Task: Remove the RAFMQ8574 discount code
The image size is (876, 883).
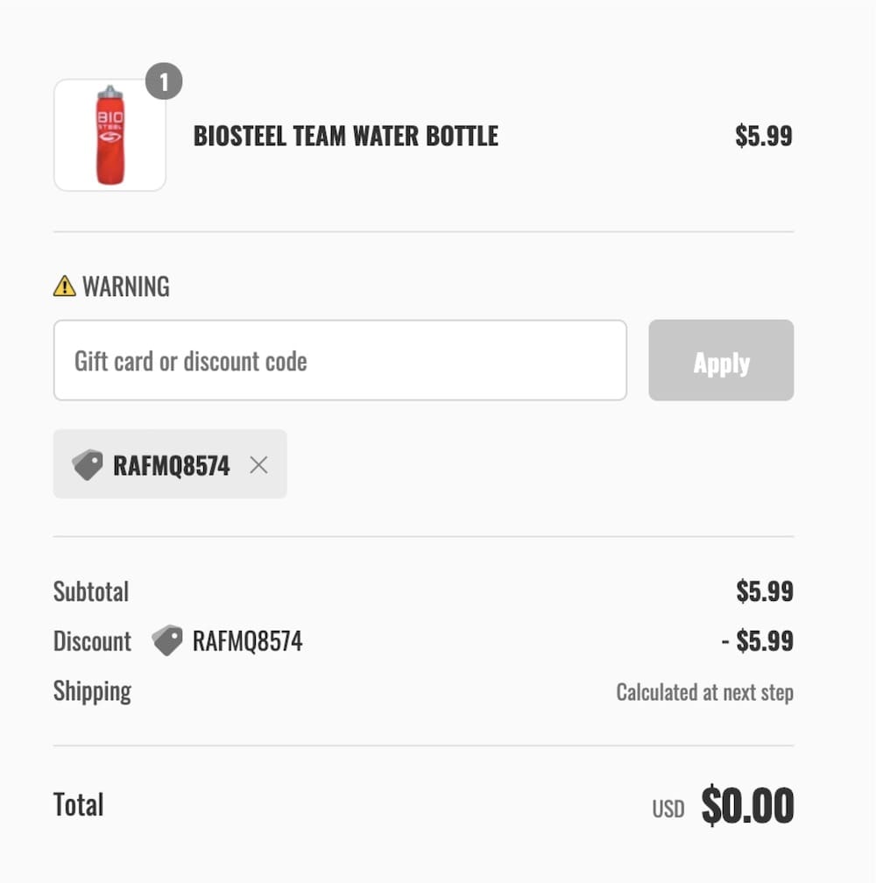Action: (258, 465)
